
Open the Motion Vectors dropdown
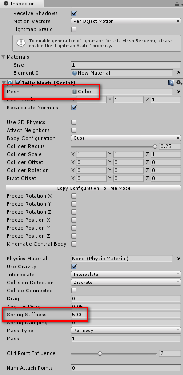point(126,21)
